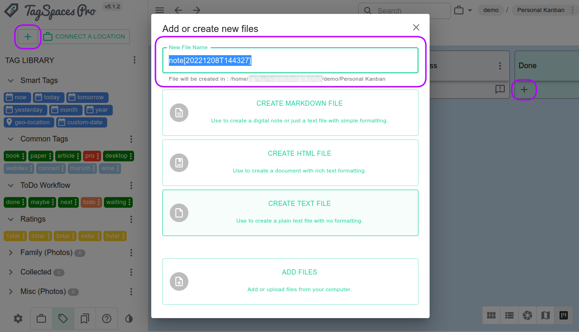Image resolution: width=579 pixels, height=332 pixels.
Task: Open the bookmarks panel
Action: pyautogui.click(x=85, y=319)
